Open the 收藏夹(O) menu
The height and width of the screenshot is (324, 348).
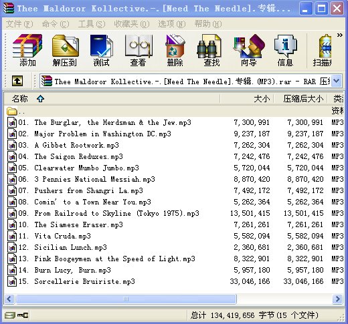132,24
